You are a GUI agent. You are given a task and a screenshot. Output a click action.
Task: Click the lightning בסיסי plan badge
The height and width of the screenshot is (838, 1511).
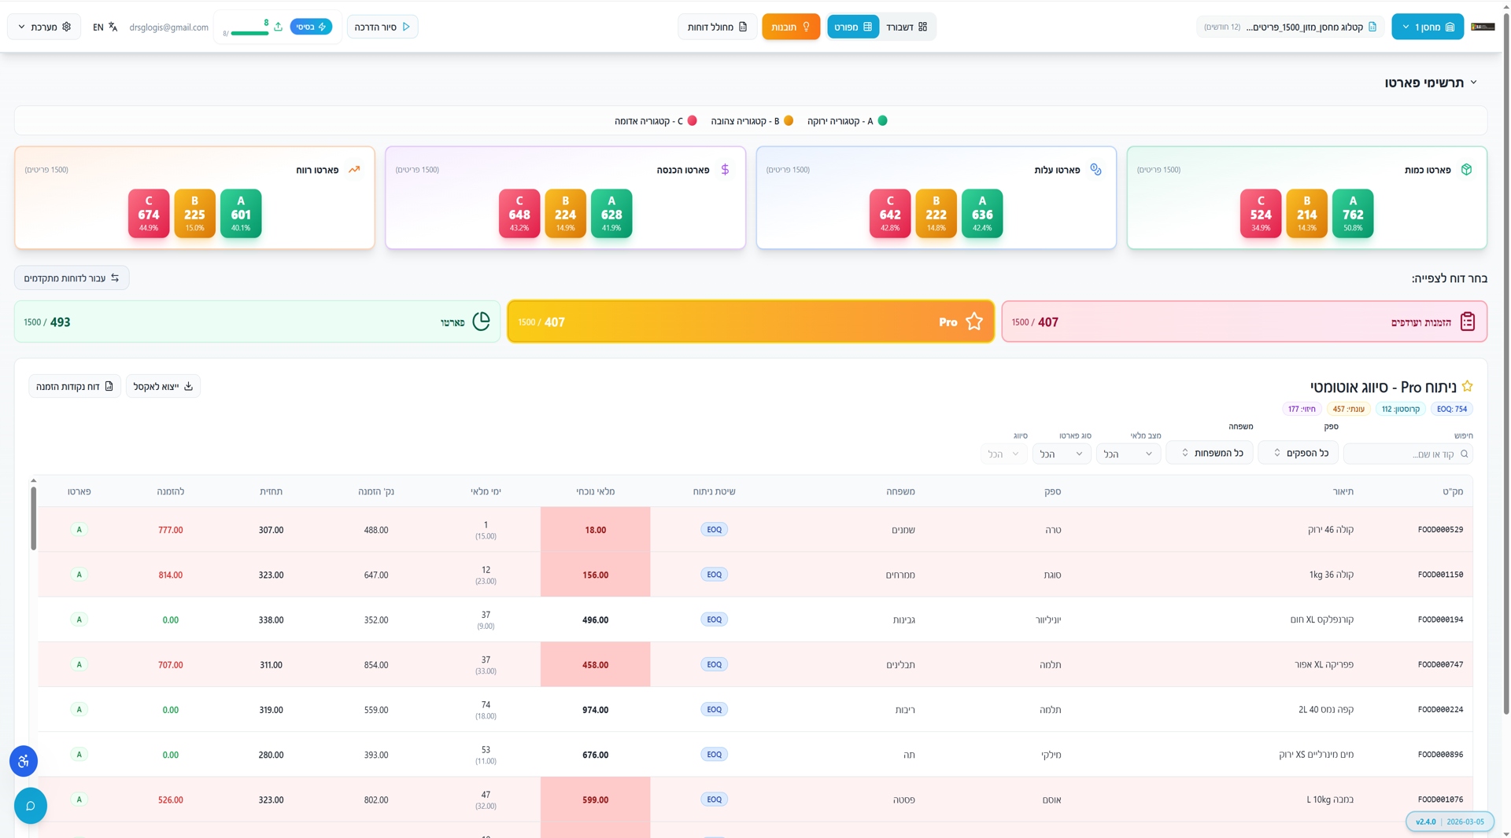(311, 27)
